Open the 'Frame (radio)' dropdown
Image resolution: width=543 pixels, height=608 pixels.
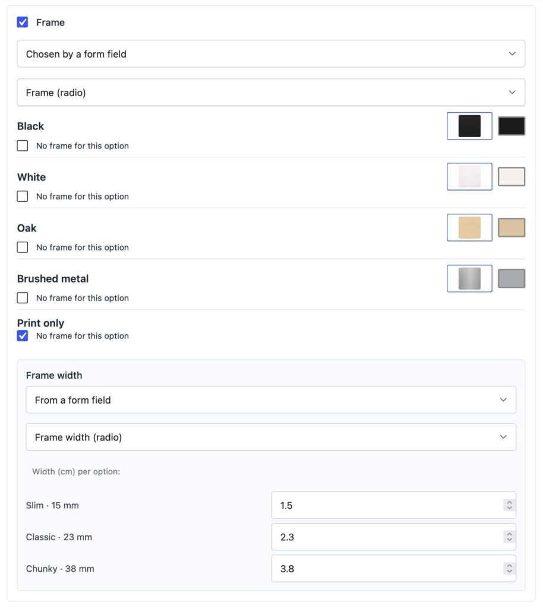pos(271,93)
